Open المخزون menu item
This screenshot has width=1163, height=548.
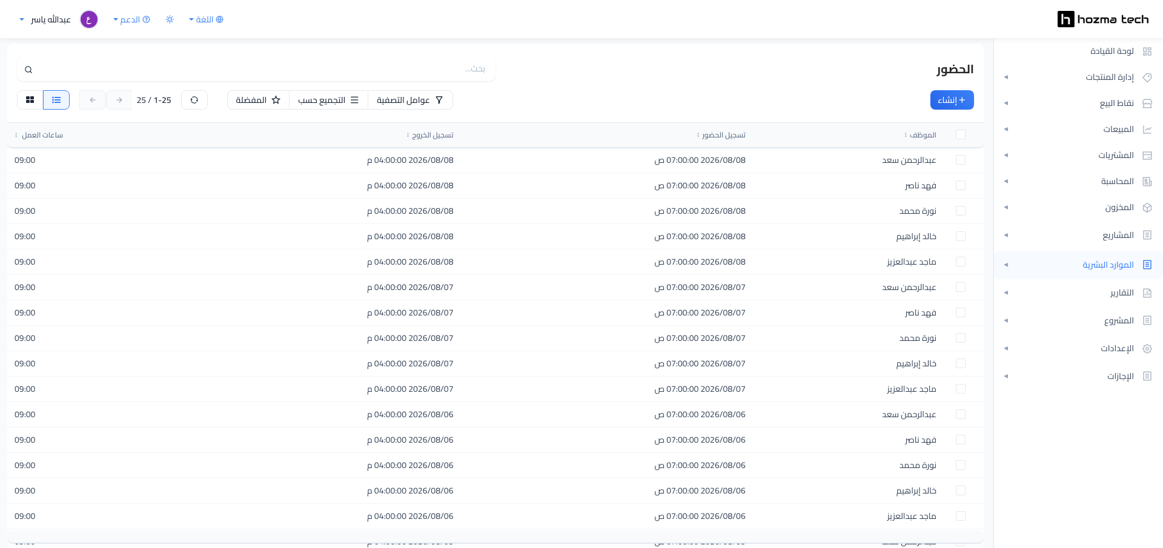1119,208
